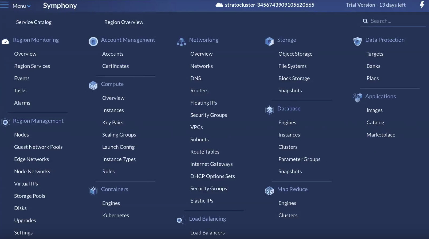Click the Data Protection shield icon
The image size is (429, 239).
[x=357, y=42]
